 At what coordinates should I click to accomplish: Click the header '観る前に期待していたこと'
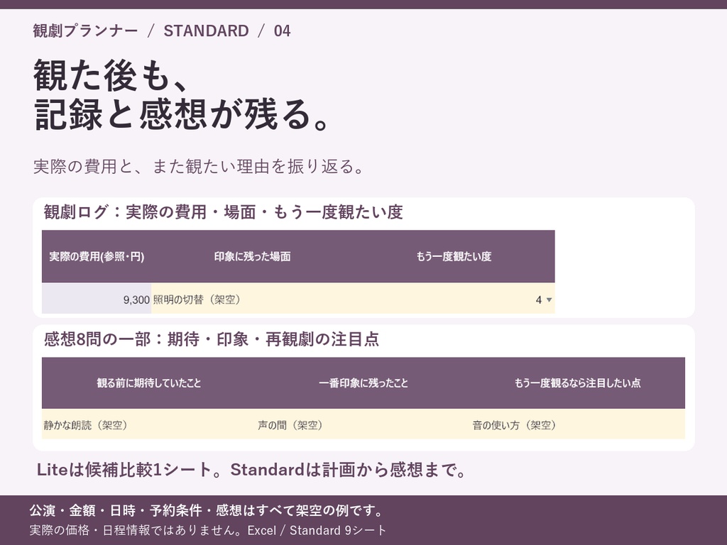(149, 382)
